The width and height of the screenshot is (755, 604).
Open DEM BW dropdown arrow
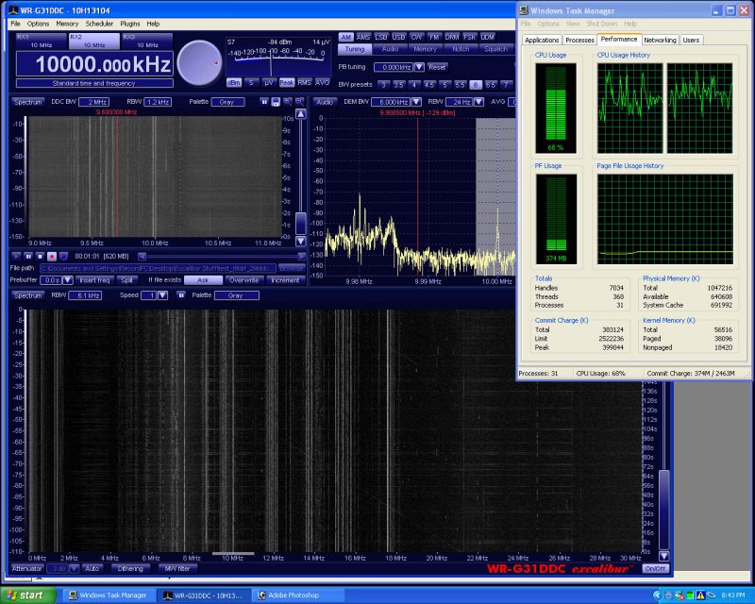416,102
